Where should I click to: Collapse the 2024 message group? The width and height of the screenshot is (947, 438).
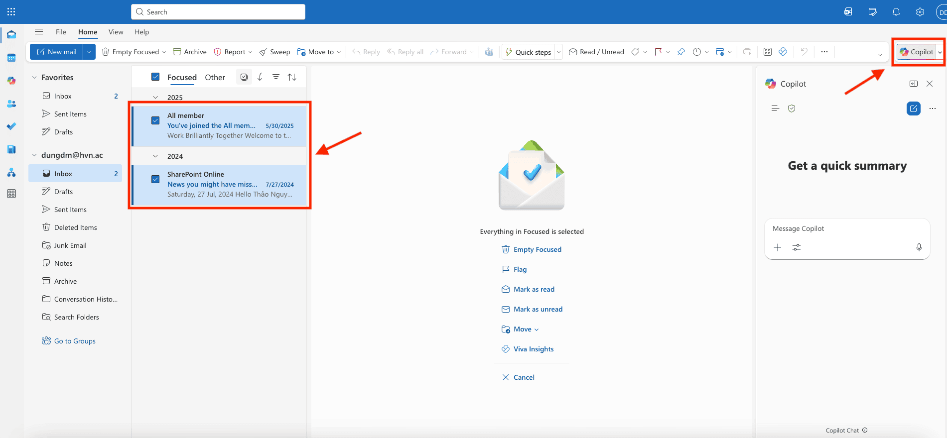(x=155, y=156)
